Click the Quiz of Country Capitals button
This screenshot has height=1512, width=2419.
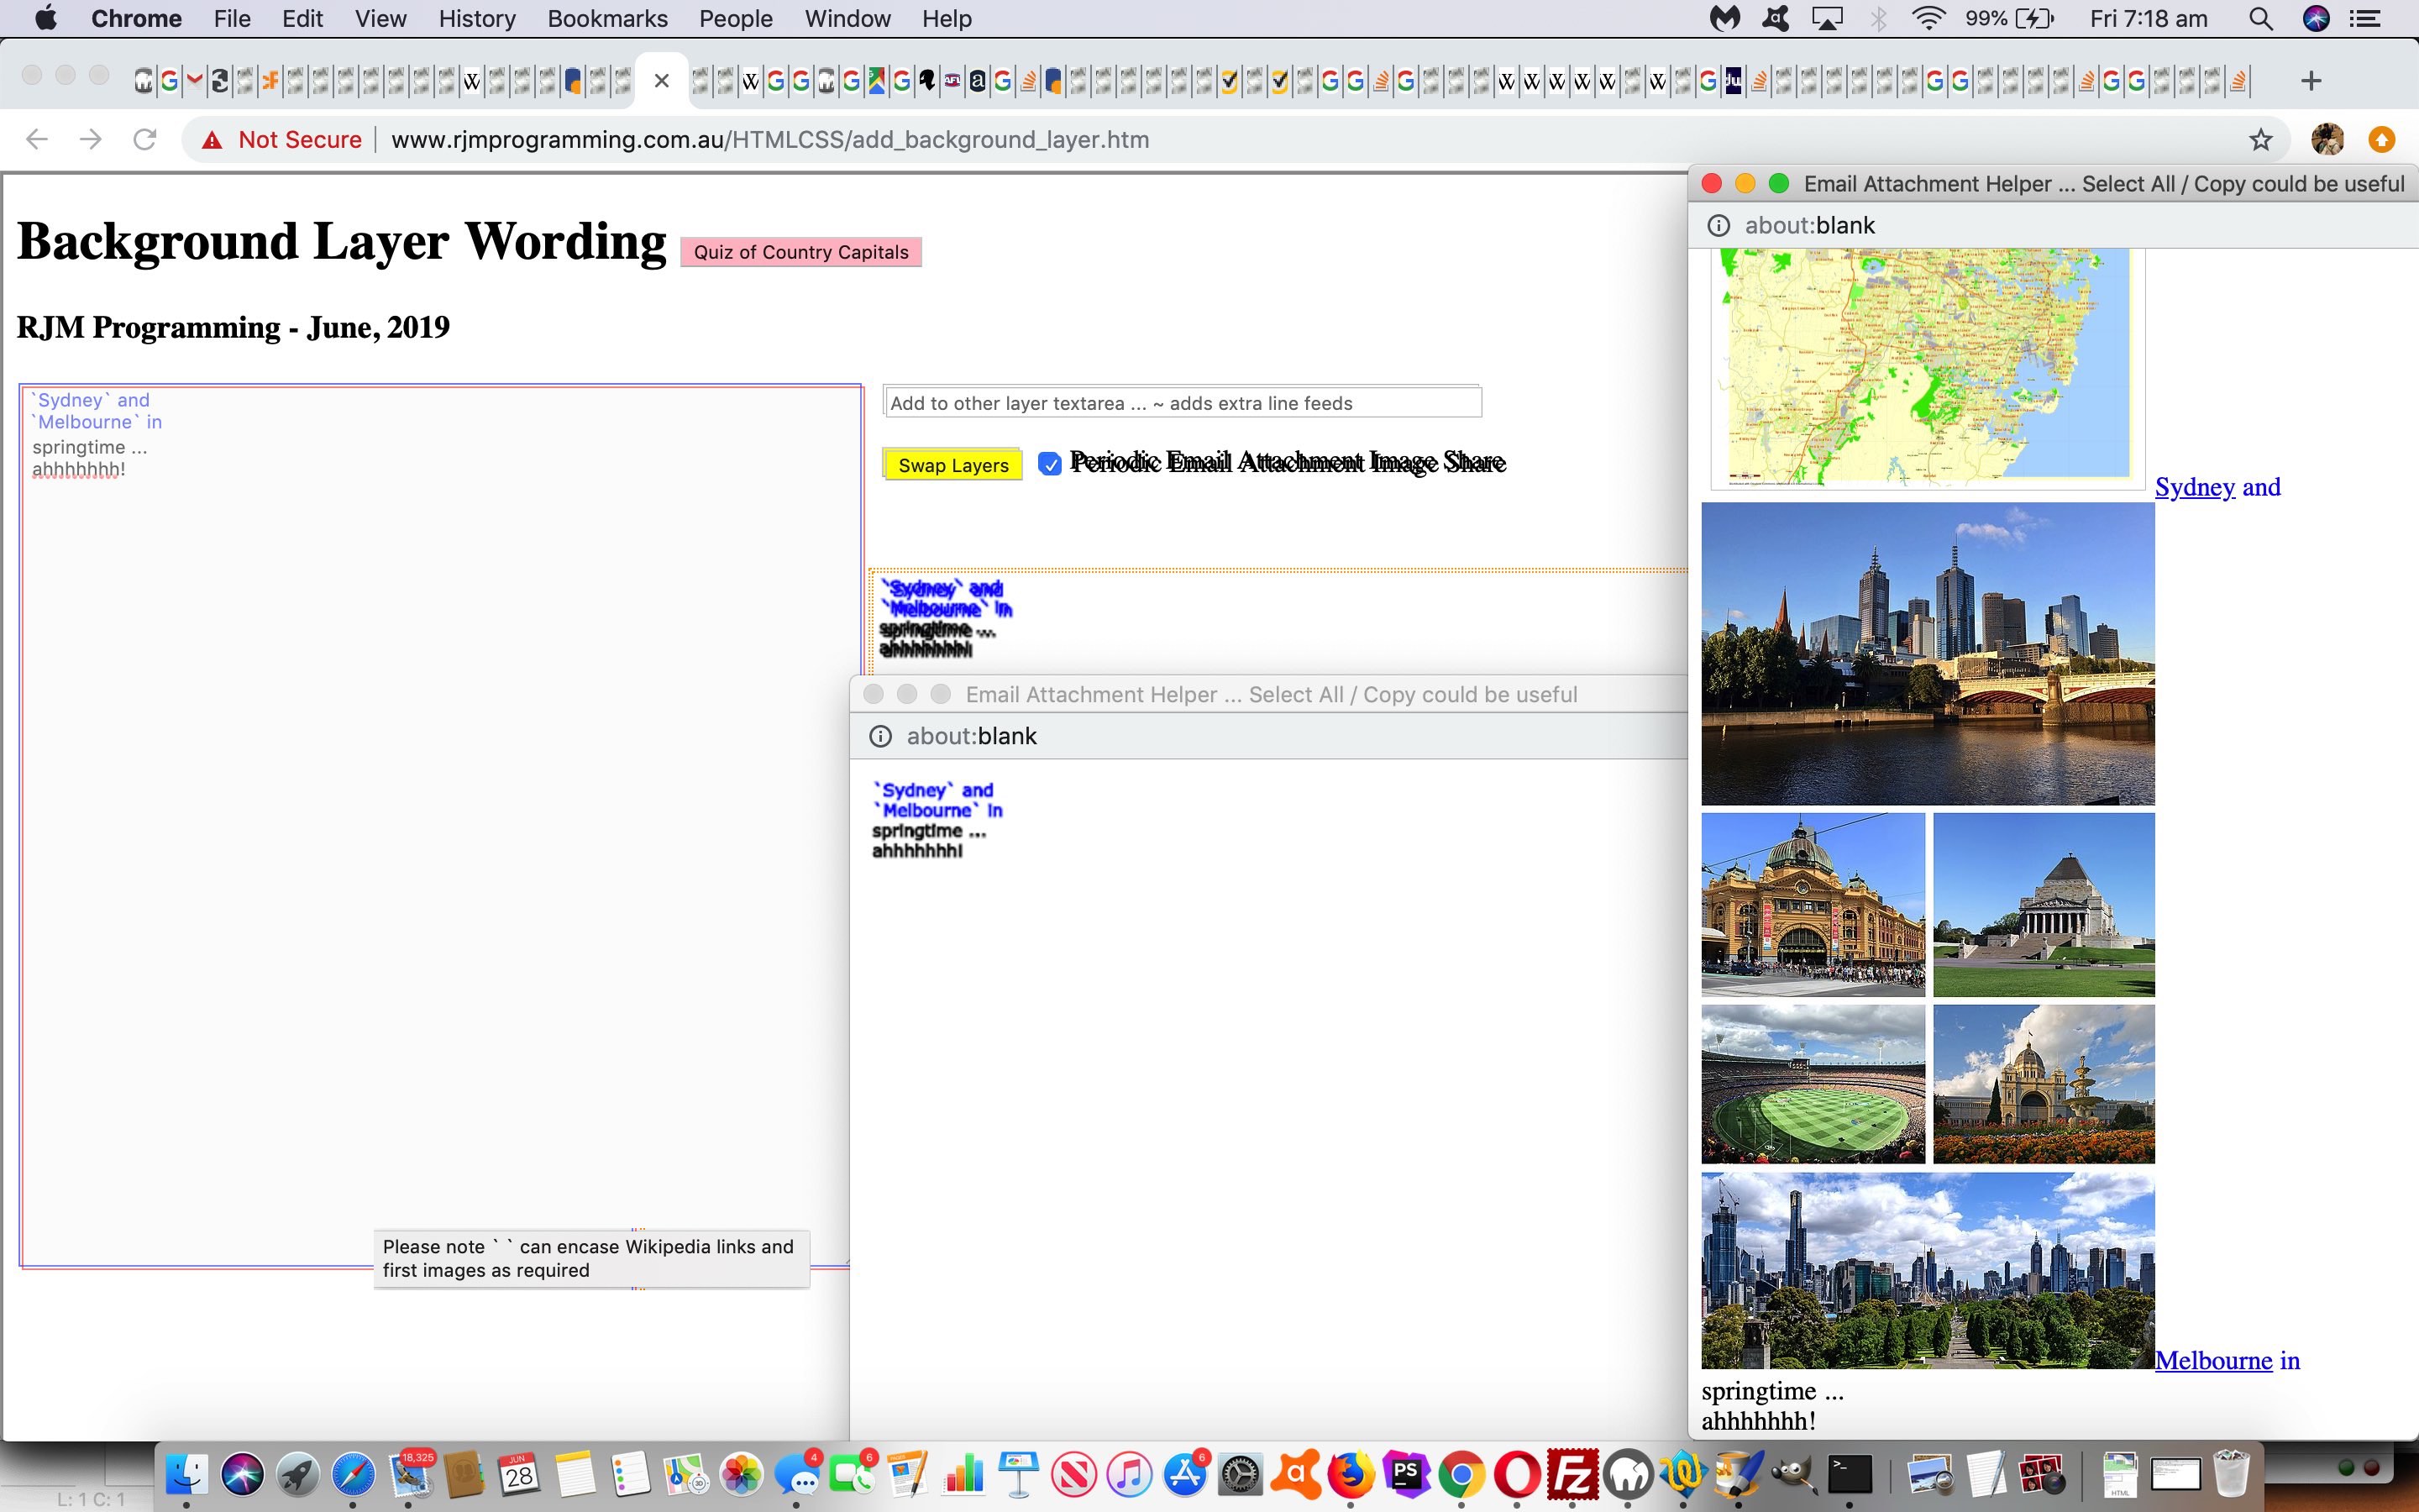point(801,249)
